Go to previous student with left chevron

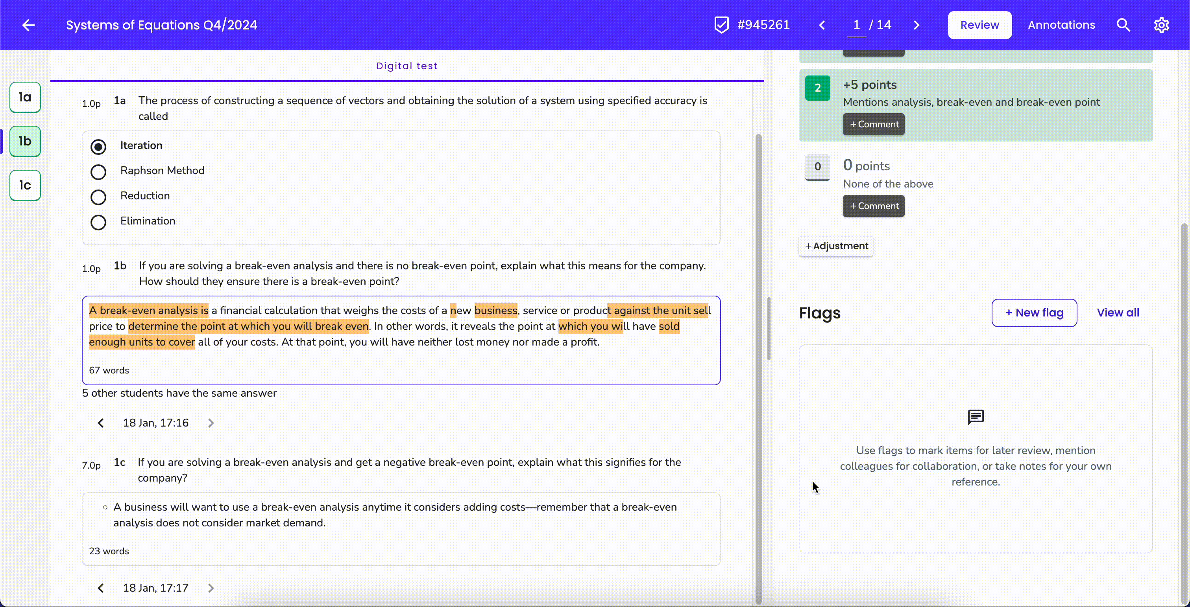(x=822, y=25)
